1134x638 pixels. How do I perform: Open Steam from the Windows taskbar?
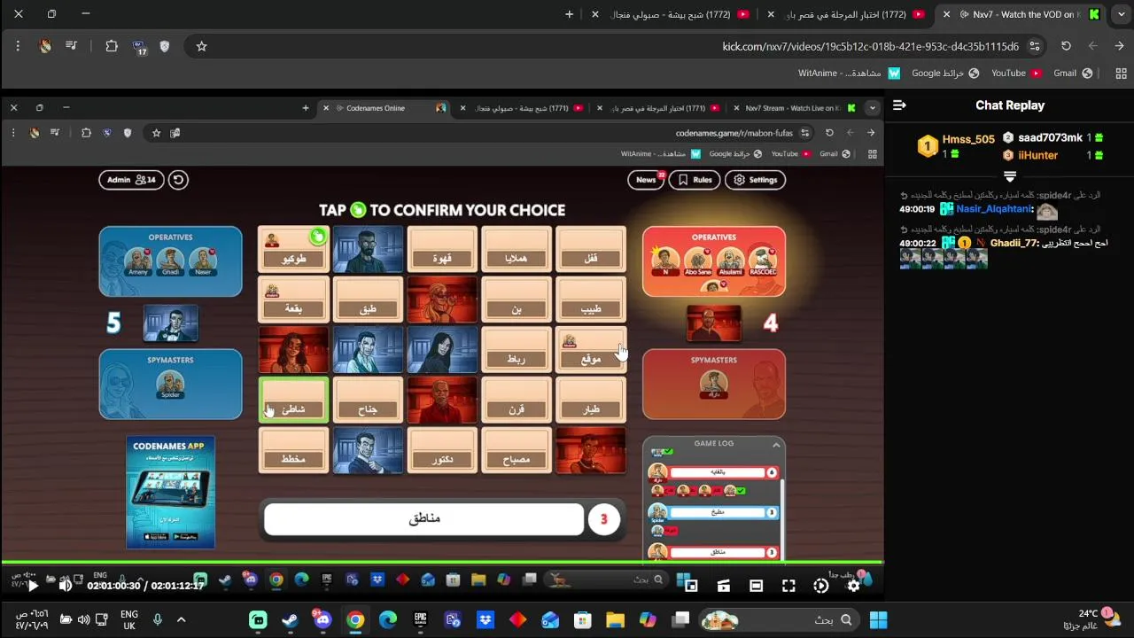click(x=290, y=620)
